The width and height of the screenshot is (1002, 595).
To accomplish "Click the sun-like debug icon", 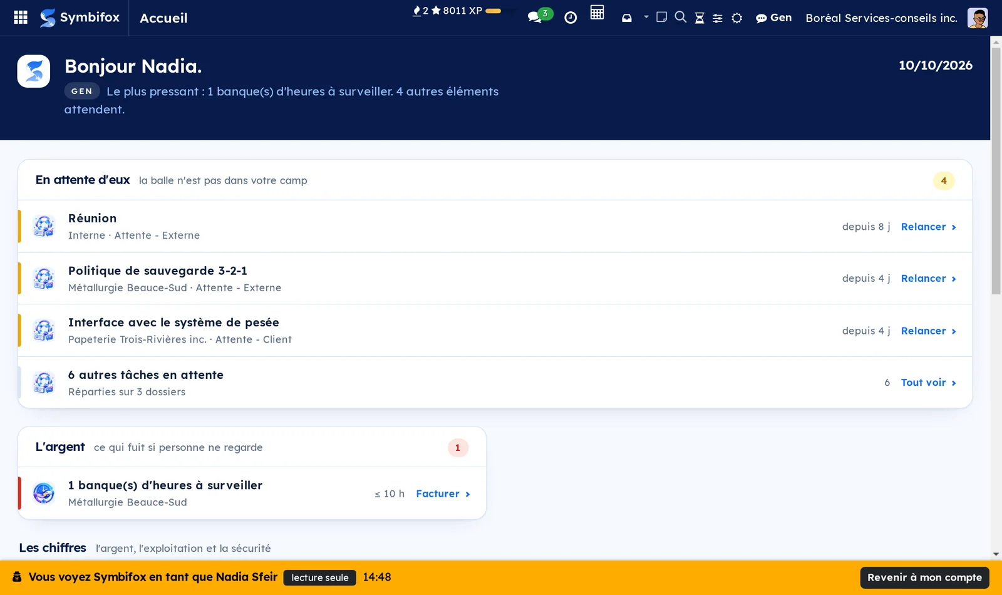I will [737, 18].
